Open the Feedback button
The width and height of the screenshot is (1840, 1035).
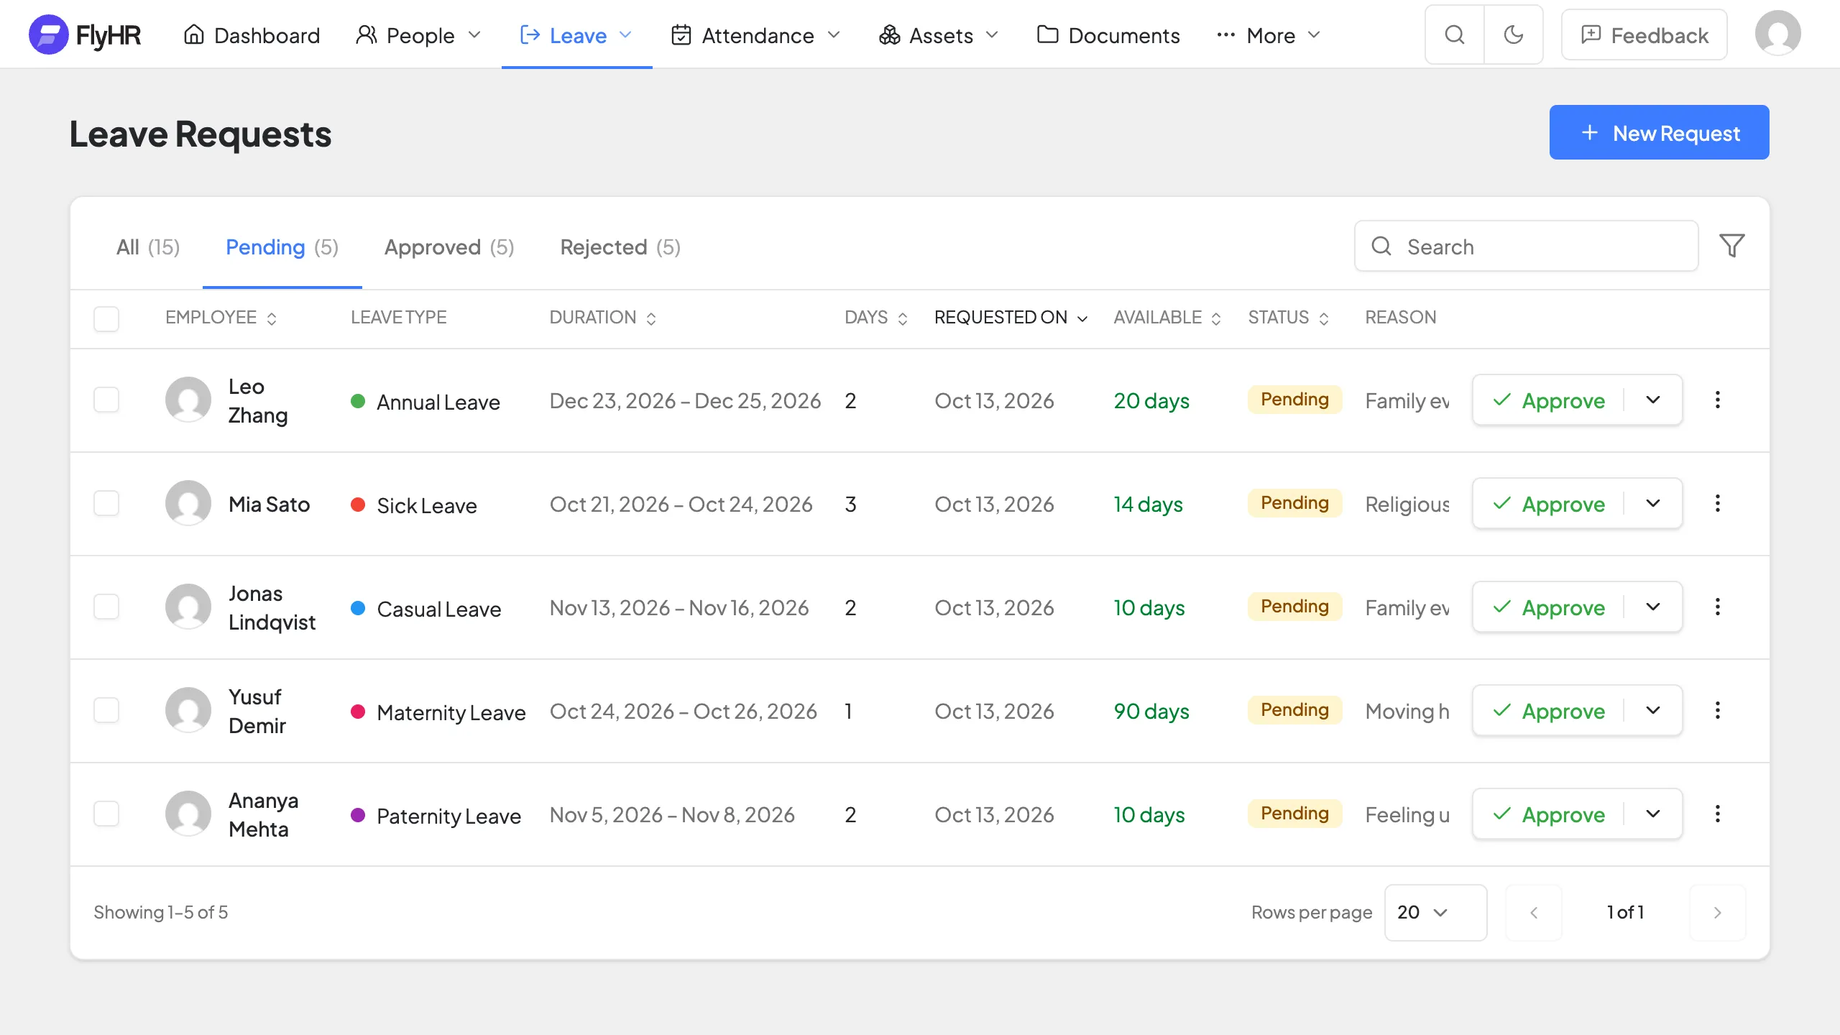pyautogui.click(x=1644, y=34)
